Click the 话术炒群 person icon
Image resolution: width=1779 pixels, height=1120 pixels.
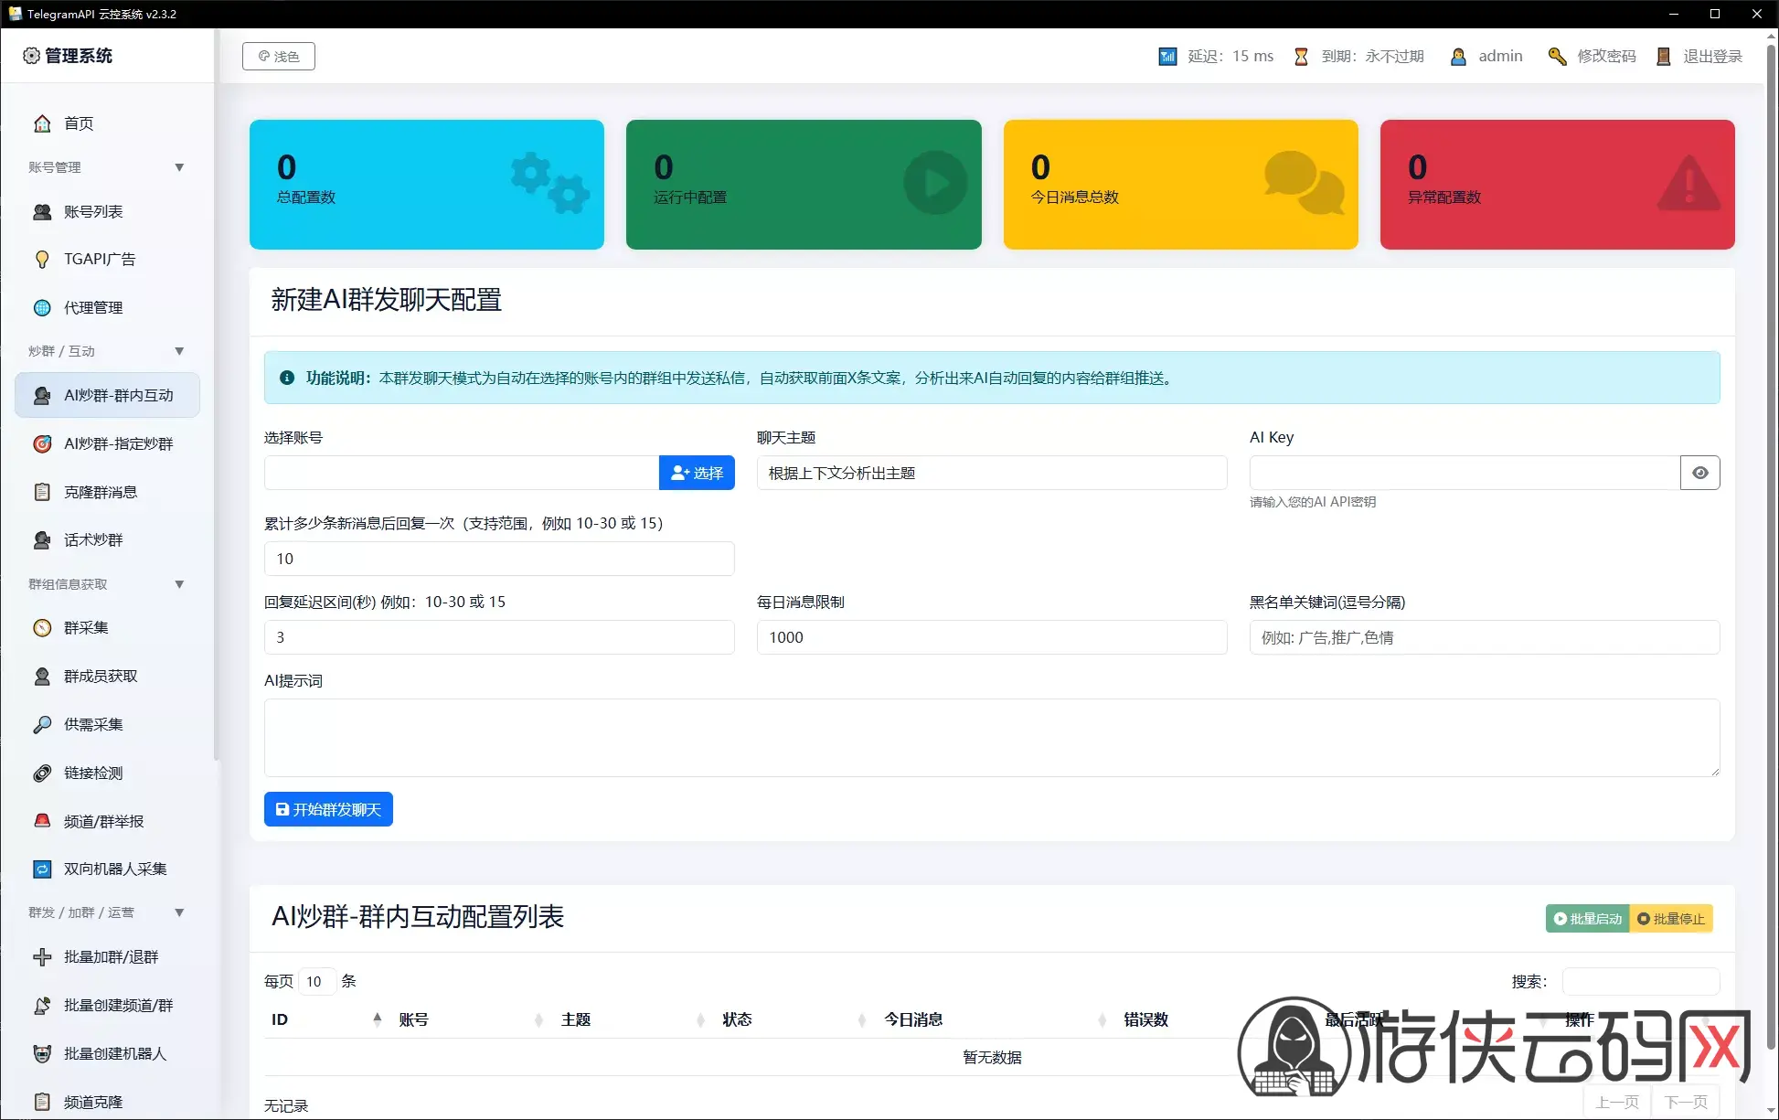pos(42,540)
